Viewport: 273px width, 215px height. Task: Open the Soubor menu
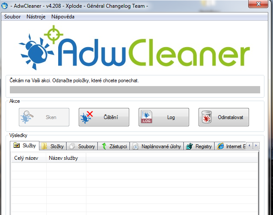point(12,17)
